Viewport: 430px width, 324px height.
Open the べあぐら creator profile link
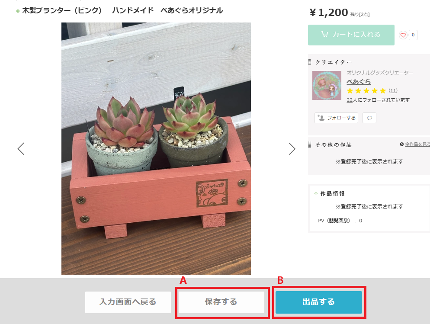pos(359,82)
